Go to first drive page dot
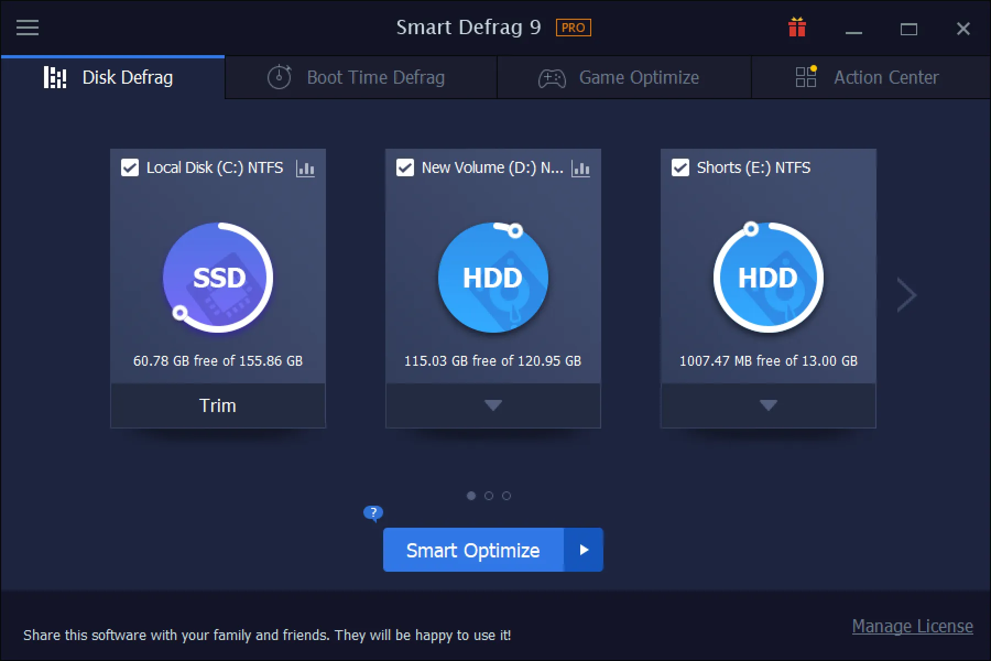This screenshot has height=661, width=991. pyautogui.click(x=471, y=496)
